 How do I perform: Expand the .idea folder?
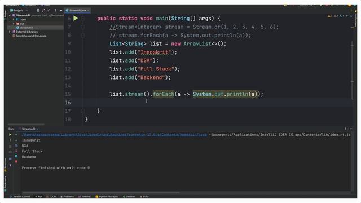tap(14, 20)
